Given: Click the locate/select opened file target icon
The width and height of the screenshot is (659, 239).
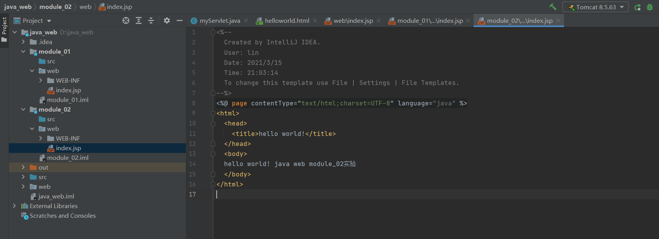Looking at the screenshot, I should pos(126,20).
